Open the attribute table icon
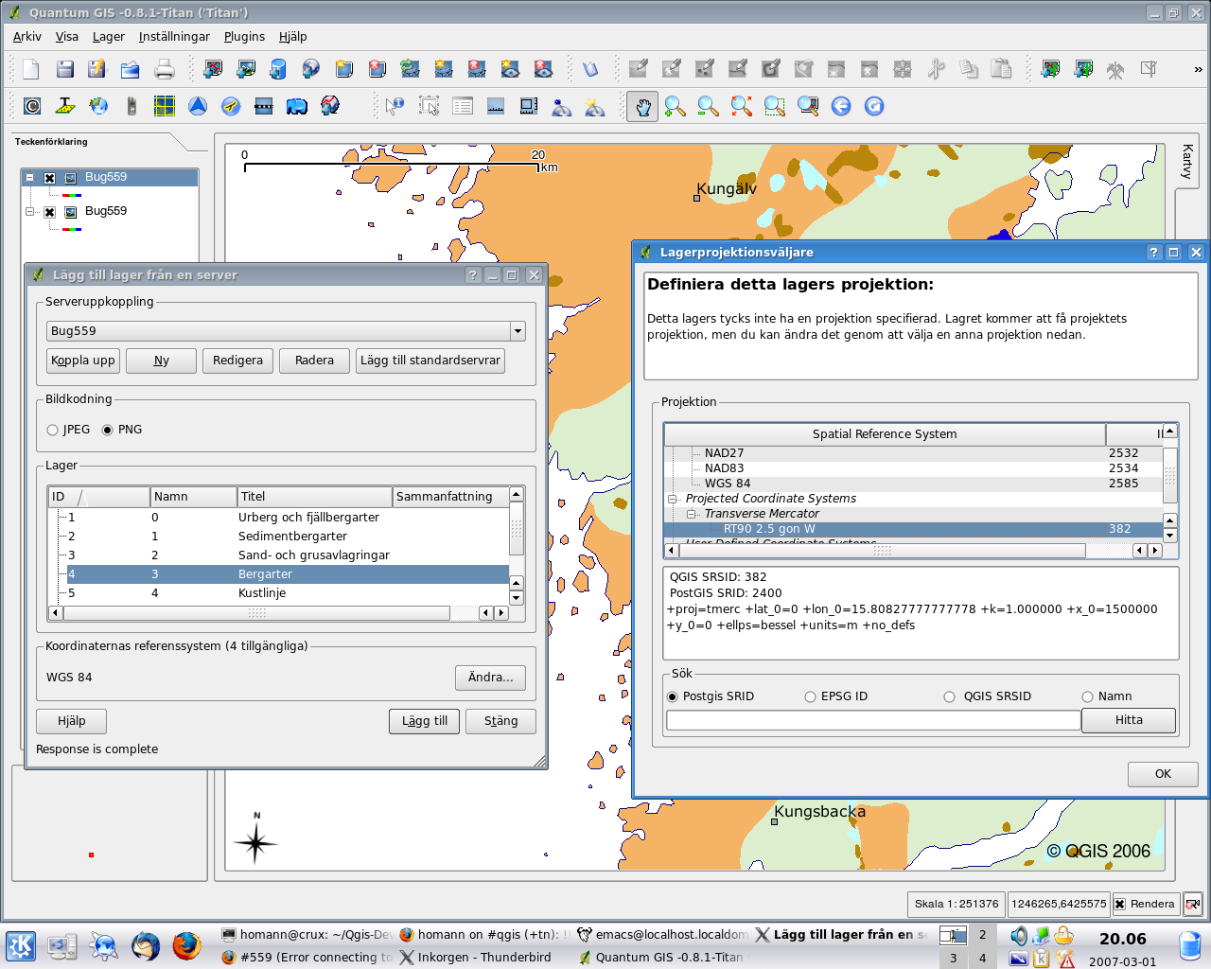 [x=463, y=106]
